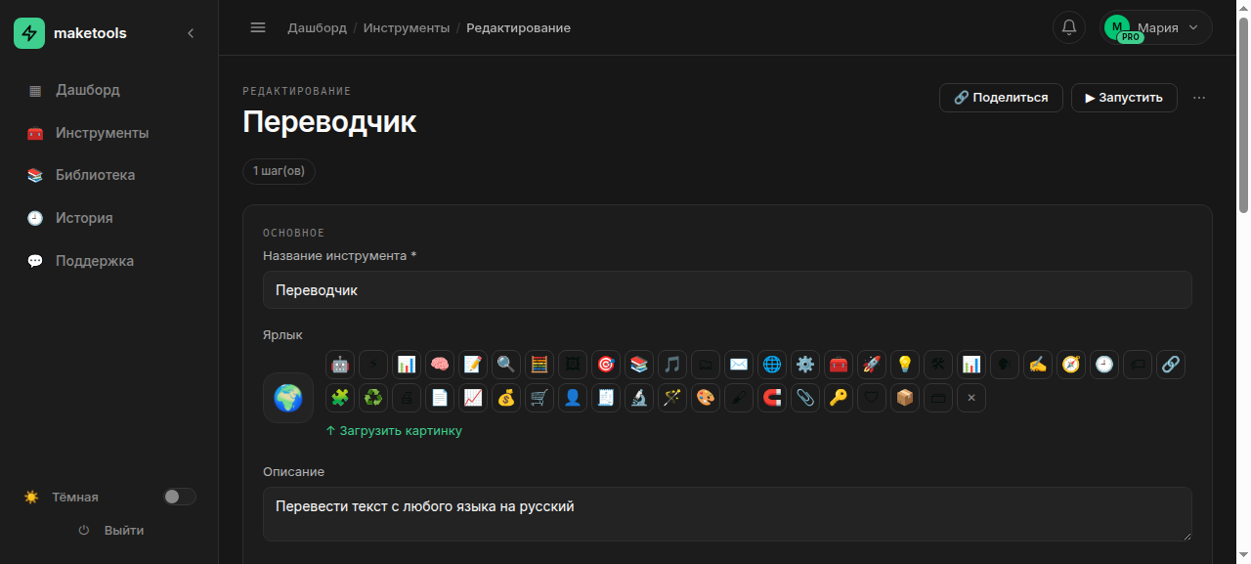Select the cardboard package emoji
1251x564 pixels.
point(905,398)
